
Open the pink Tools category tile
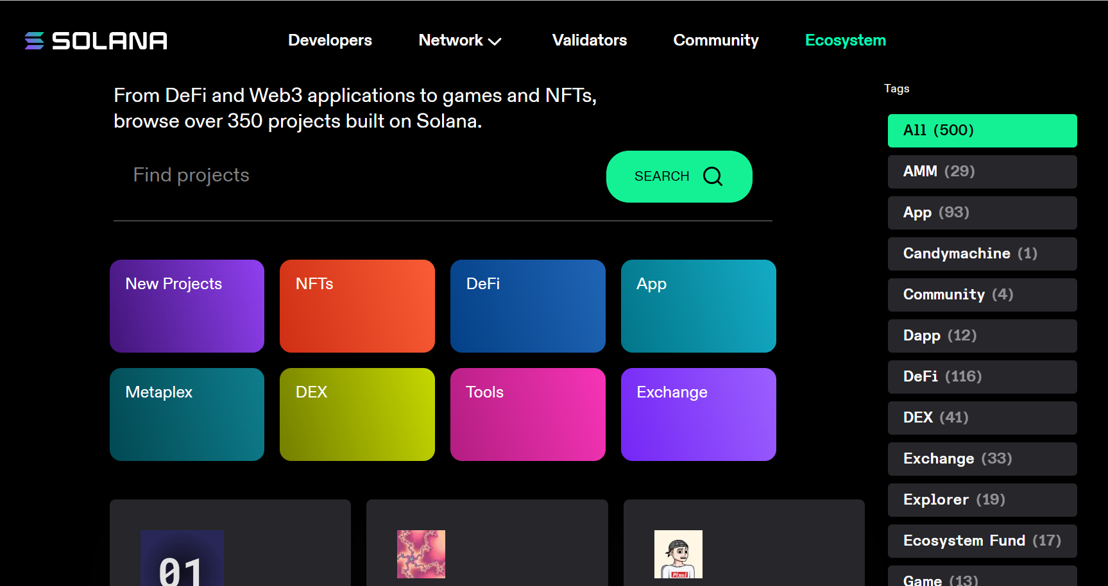[x=528, y=414]
